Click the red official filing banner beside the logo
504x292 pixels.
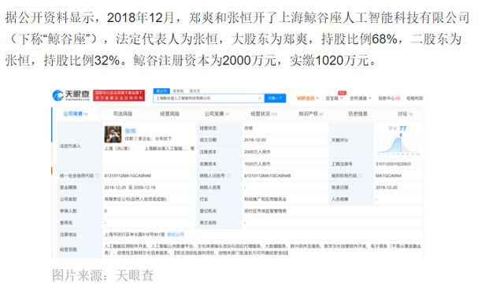point(119,95)
